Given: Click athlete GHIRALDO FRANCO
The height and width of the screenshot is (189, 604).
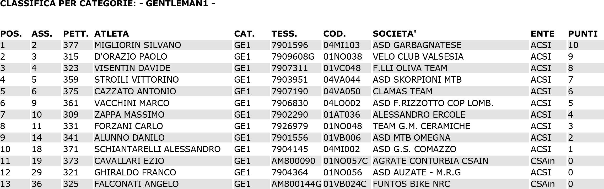Looking at the screenshot, I should pyautogui.click(x=135, y=172).
